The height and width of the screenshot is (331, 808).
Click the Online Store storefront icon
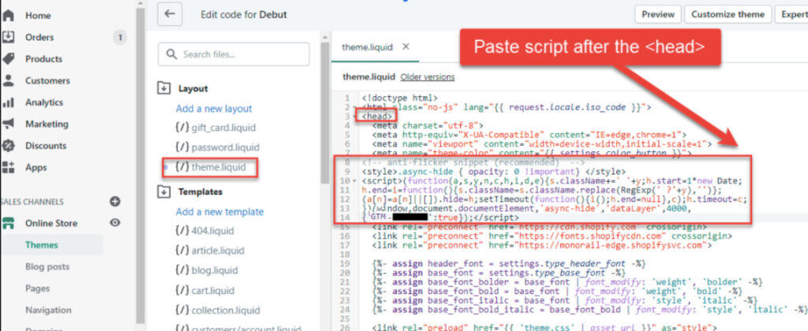tap(7, 223)
